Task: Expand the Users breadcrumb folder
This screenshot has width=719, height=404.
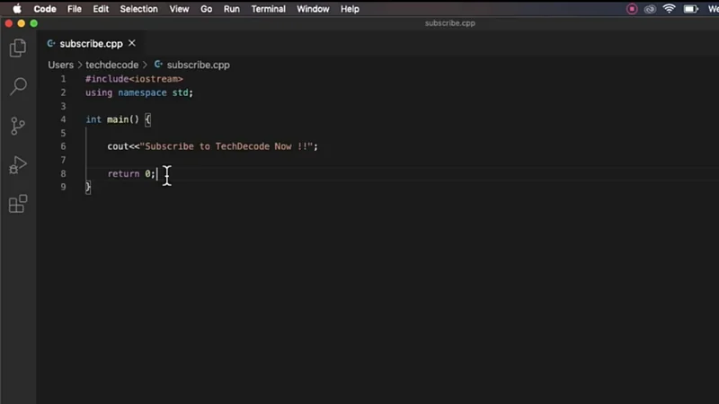Action: 60,65
